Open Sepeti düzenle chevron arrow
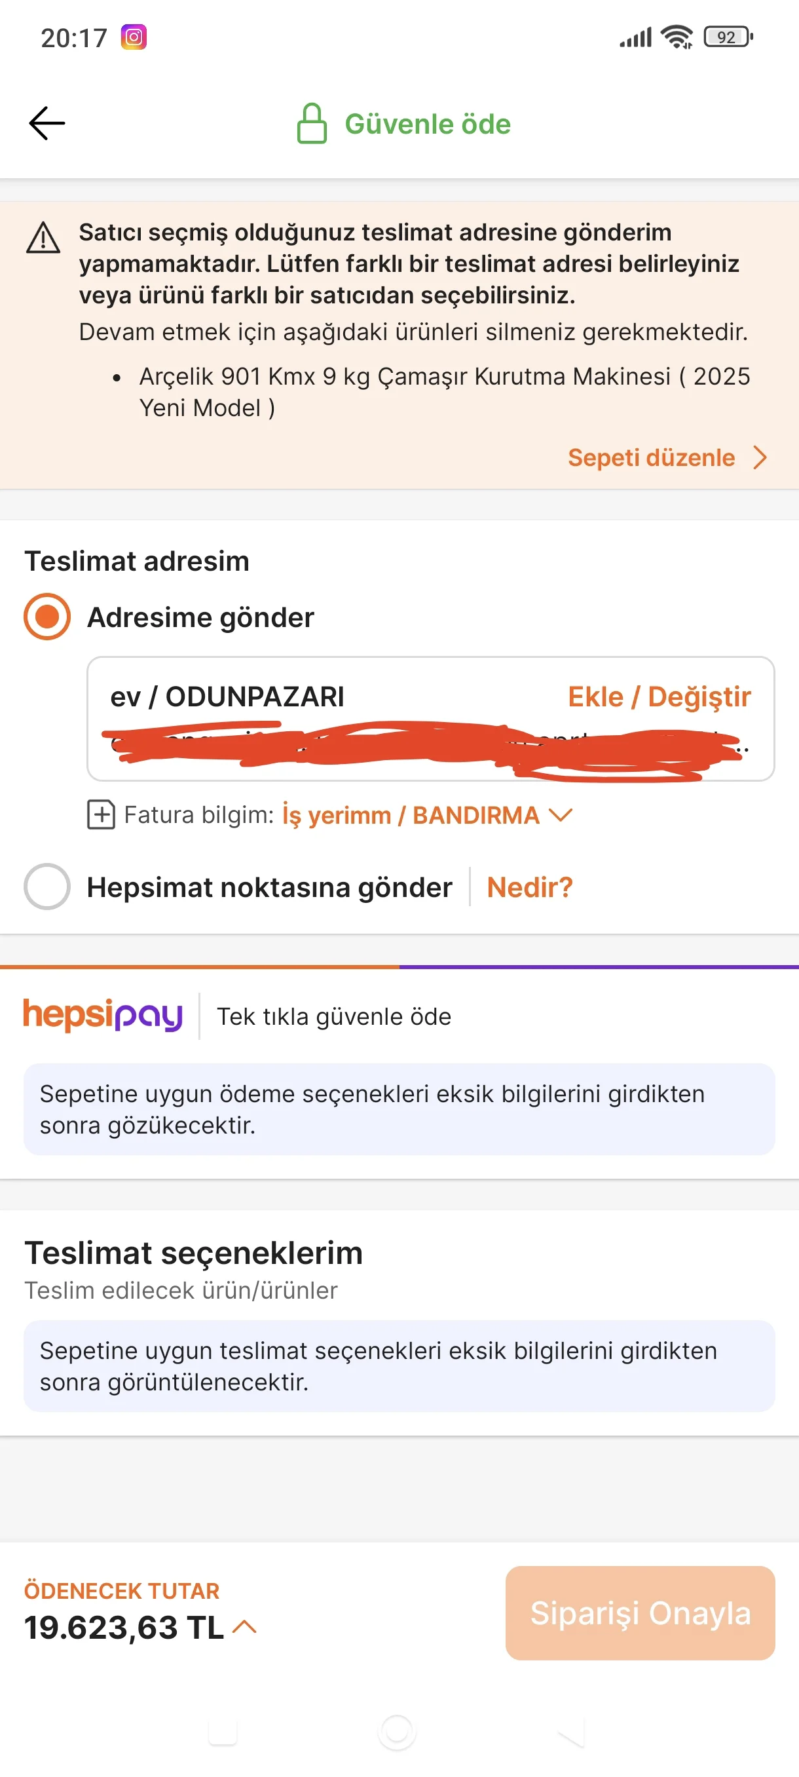Image resolution: width=799 pixels, height=1777 pixels. click(760, 457)
